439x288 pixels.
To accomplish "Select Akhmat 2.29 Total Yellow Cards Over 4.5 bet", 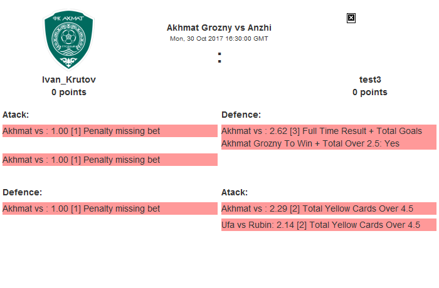I will pos(317,208).
